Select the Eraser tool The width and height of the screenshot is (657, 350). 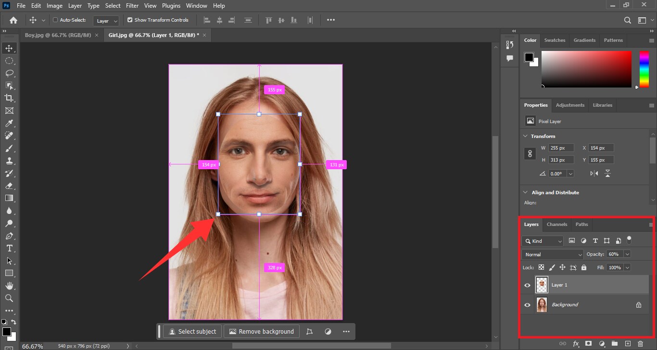point(9,186)
